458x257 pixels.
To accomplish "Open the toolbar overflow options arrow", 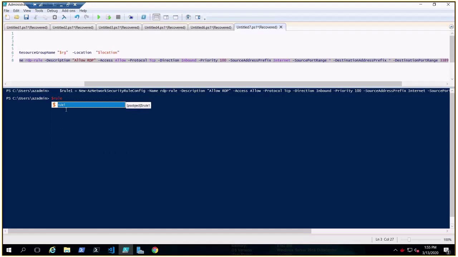I will tap(205, 18).
